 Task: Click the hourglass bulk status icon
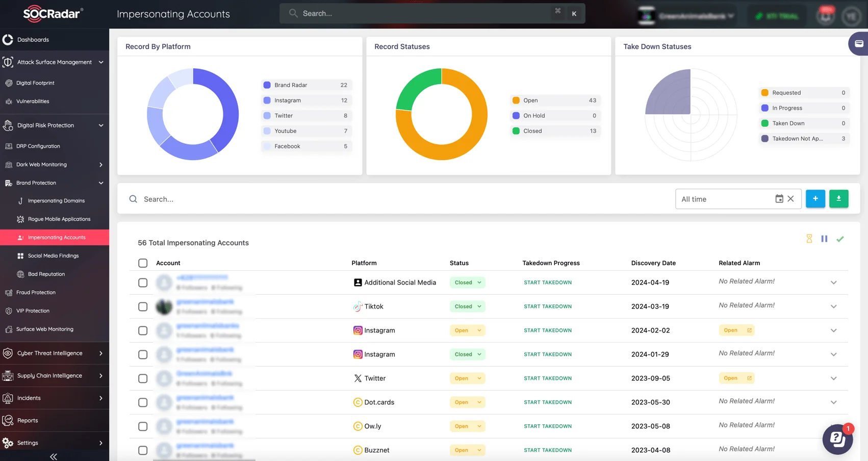coord(809,239)
